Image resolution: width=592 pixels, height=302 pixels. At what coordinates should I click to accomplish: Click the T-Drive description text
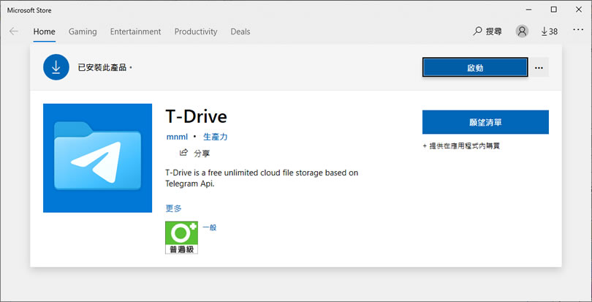coord(262,178)
